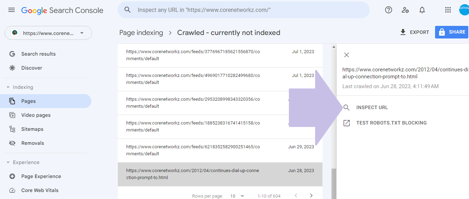Select feeds/3776967185621556870 URL row
The width and height of the screenshot is (469, 199).
click(x=220, y=55)
